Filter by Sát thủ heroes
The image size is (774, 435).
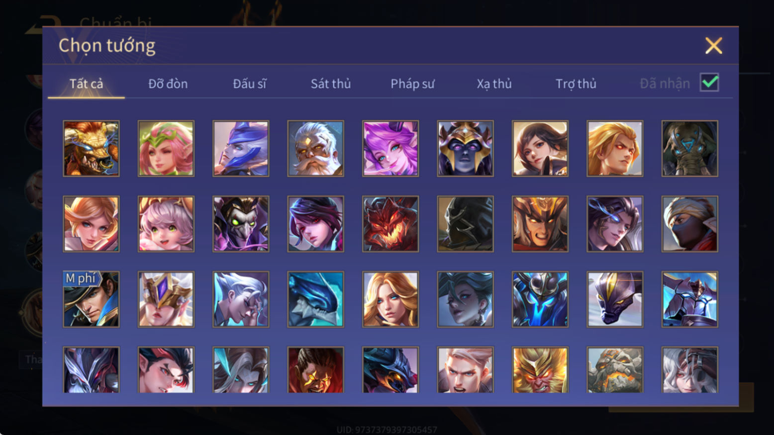tap(331, 84)
